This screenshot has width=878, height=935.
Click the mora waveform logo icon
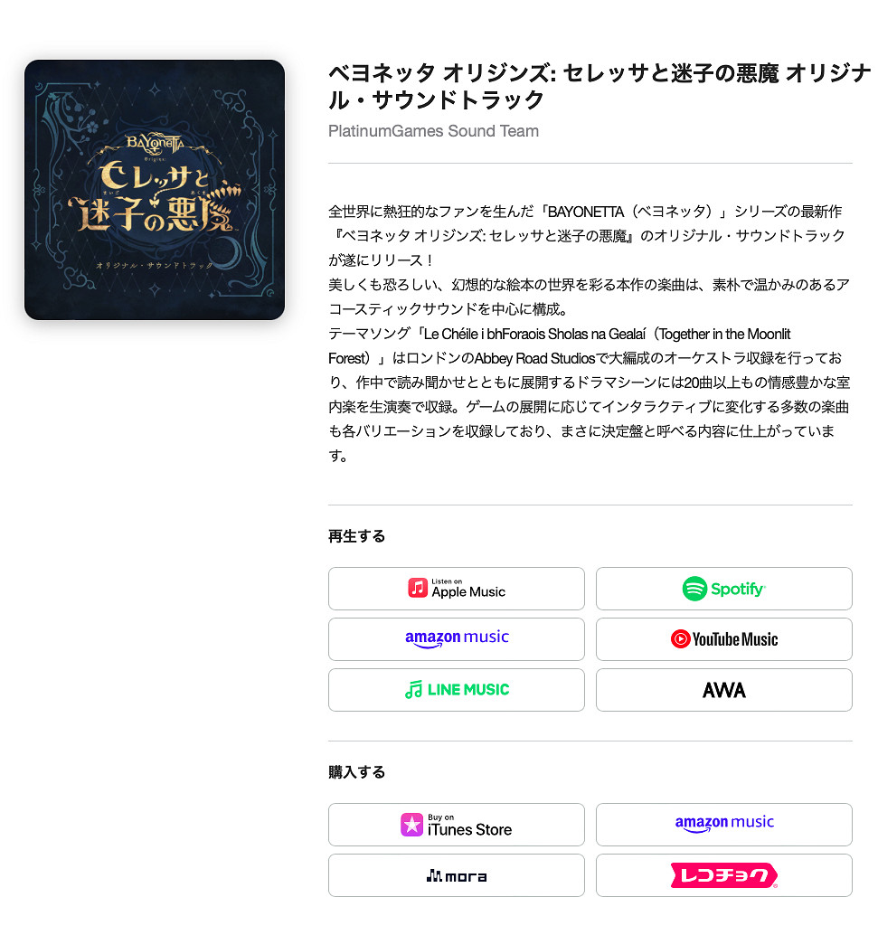click(x=434, y=875)
